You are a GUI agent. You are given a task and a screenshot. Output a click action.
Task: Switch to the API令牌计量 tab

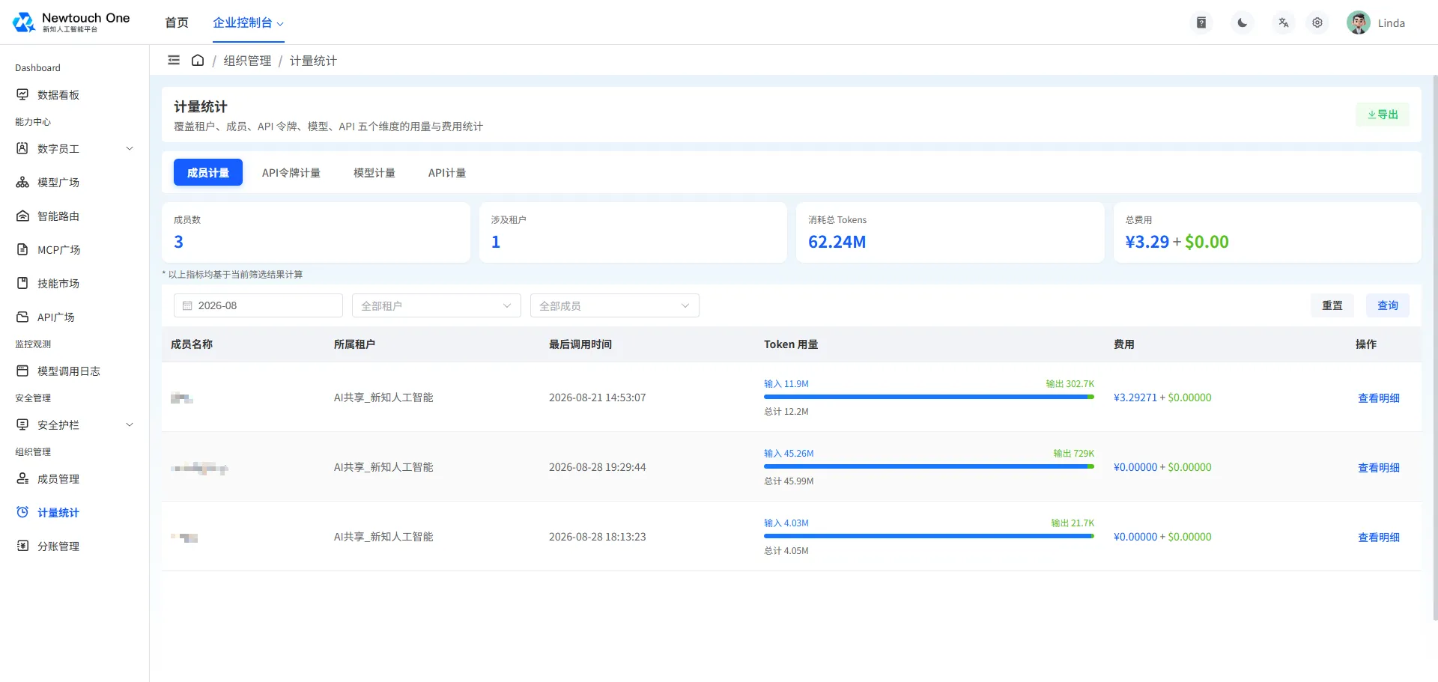pos(291,173)
